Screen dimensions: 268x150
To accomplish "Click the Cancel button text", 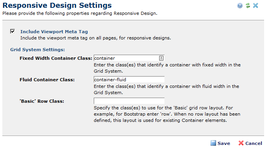I will click(x=254, y=143).
